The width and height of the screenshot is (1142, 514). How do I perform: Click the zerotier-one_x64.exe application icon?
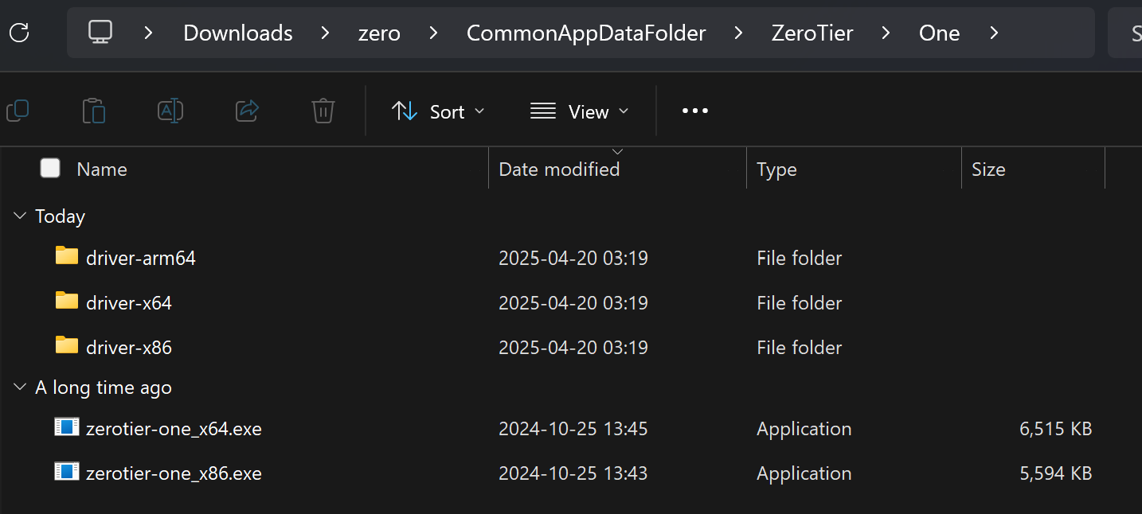pos(67,427)
